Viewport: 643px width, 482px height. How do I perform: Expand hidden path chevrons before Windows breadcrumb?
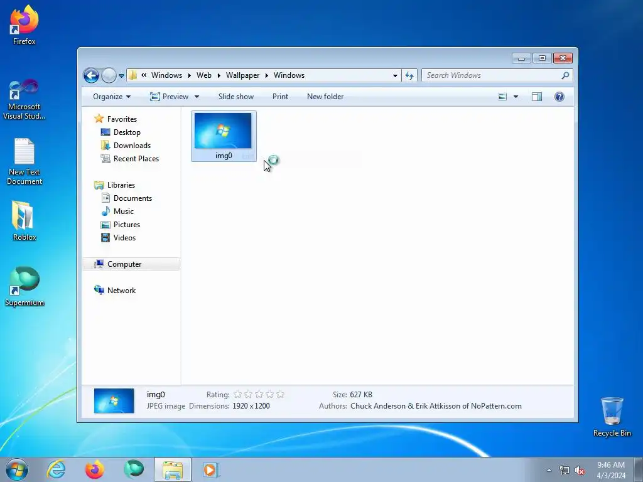coord(144,75)
